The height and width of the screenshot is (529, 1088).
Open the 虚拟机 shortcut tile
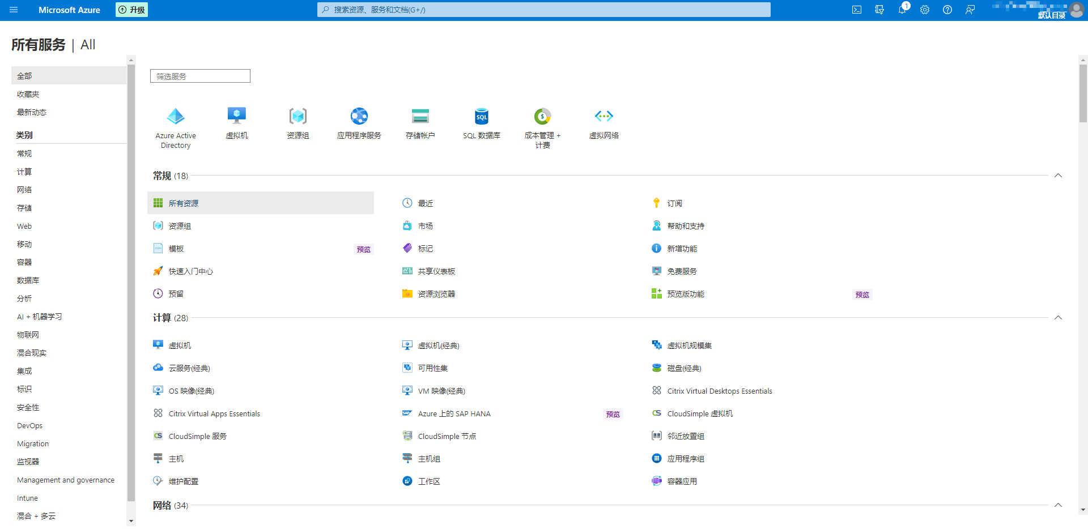[x=237, y=123]
